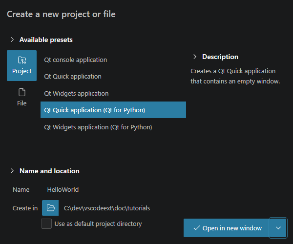Open dropdown arrow beside Open in new window
This screenshot has width=293, height=244.
278,228
